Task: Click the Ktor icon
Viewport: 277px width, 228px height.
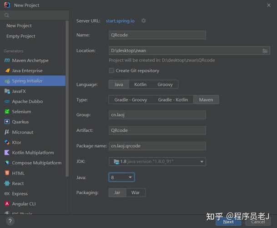Action: pyautogui.click(x=7, y=142)
